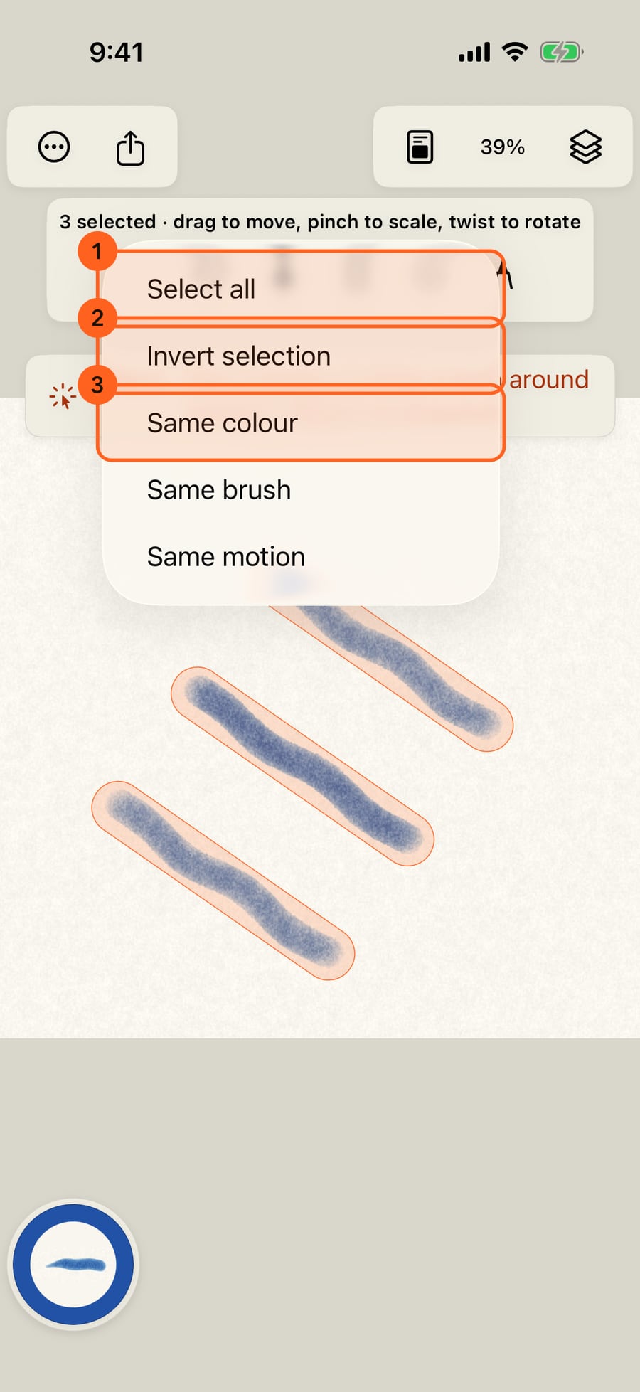This screenshot has width=640, height=1392.
Task: Open the layers stack icon
Action: (585, 147)
